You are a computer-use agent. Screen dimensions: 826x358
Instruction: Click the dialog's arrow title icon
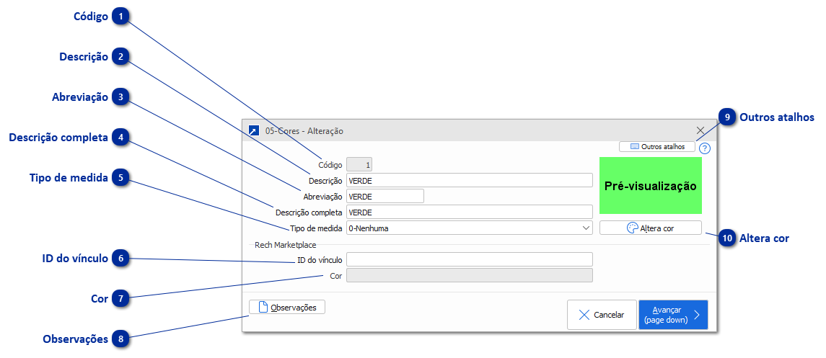point(254,130)
